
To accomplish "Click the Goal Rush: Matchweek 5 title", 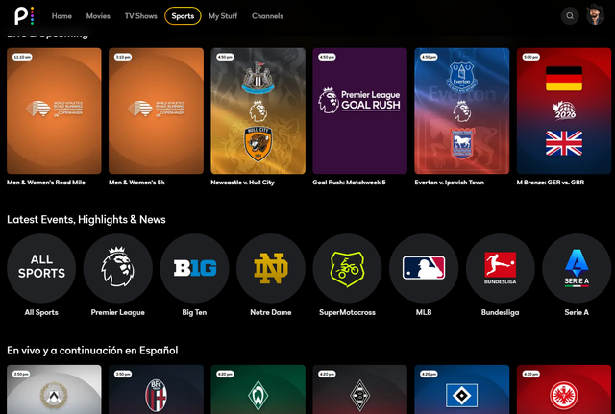I will tap(349, 183).
